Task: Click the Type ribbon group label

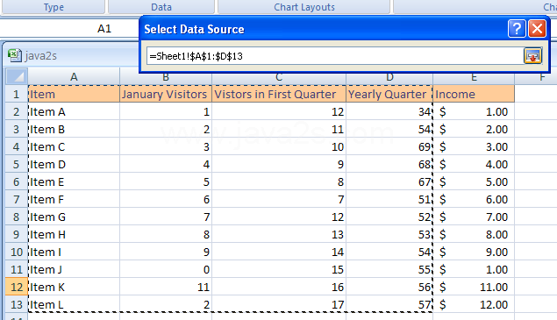Action: point(54,7)
